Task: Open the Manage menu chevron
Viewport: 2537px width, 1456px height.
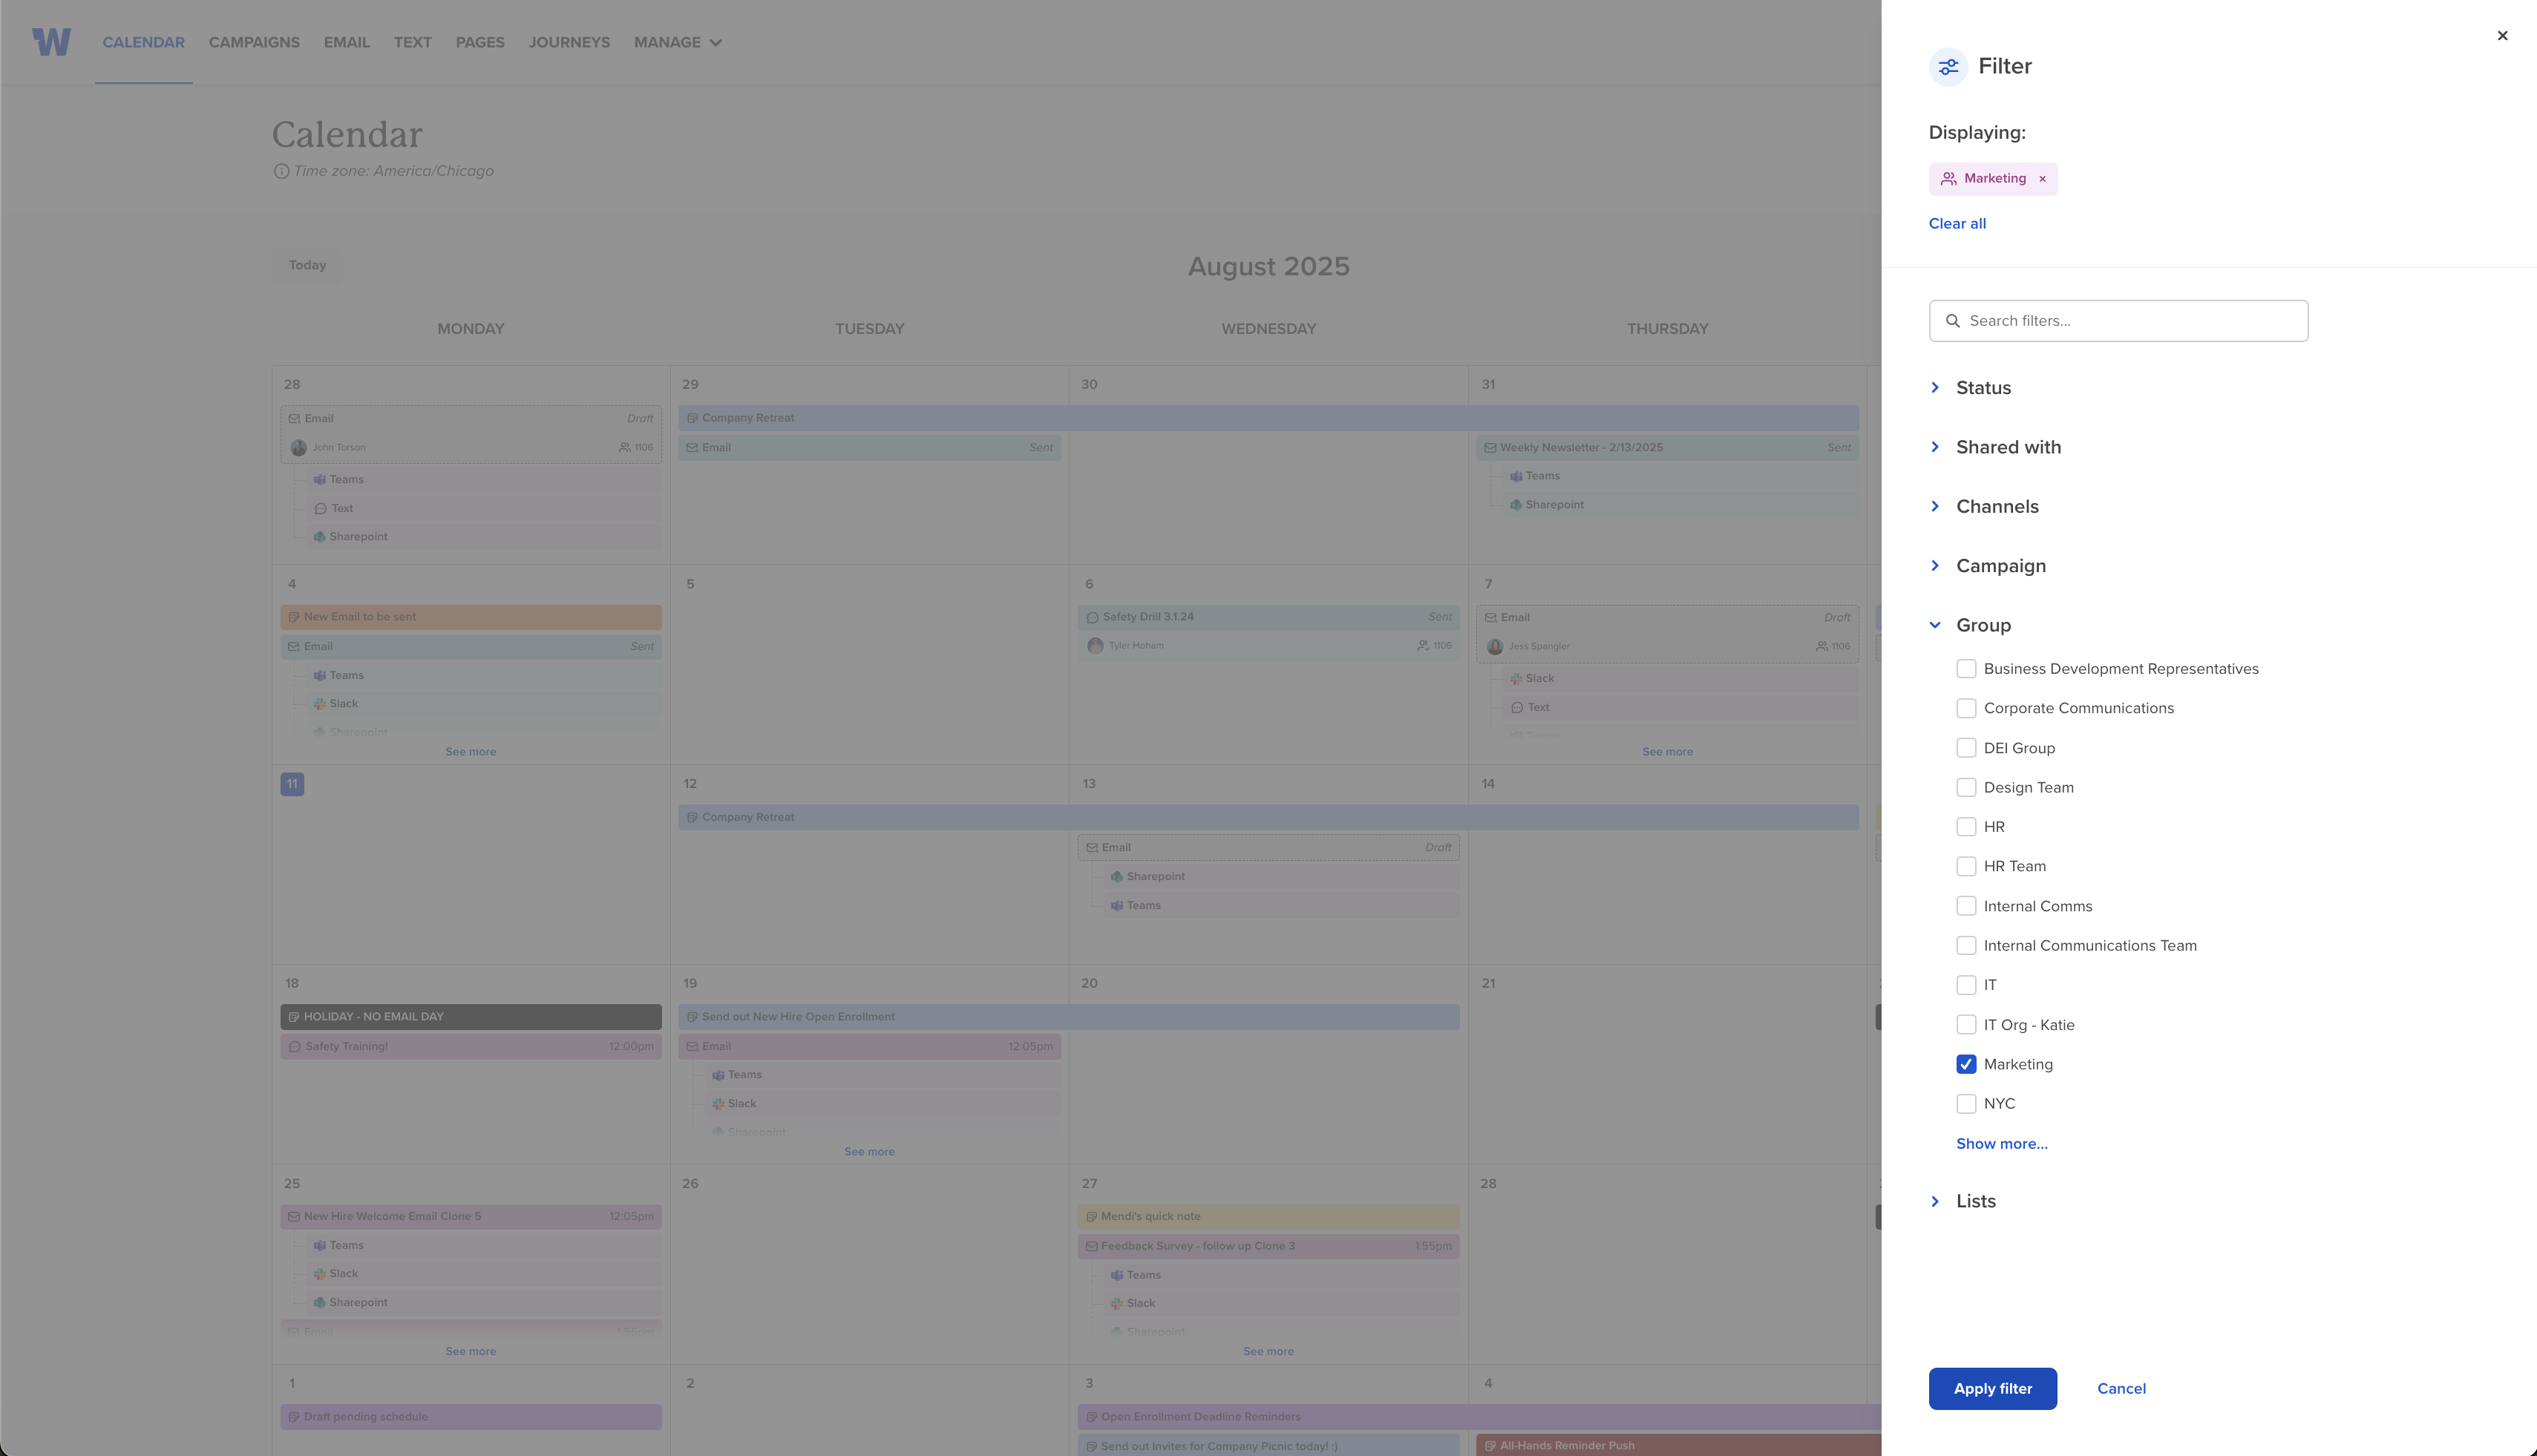Action: pyautogui.click(x=715, y=43)
